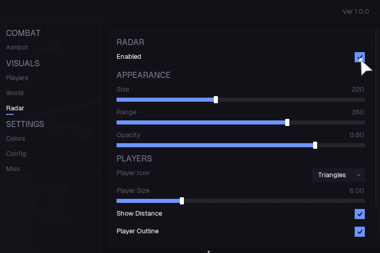Click the Opacity slider handle
Screen dimensions: 380x253
315,145
